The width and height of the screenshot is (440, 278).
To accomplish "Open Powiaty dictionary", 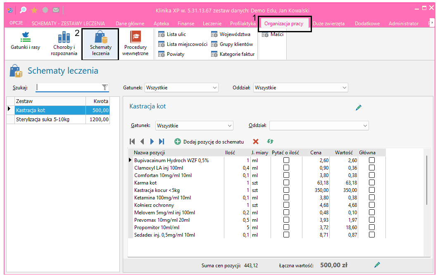I will point(171,54).
